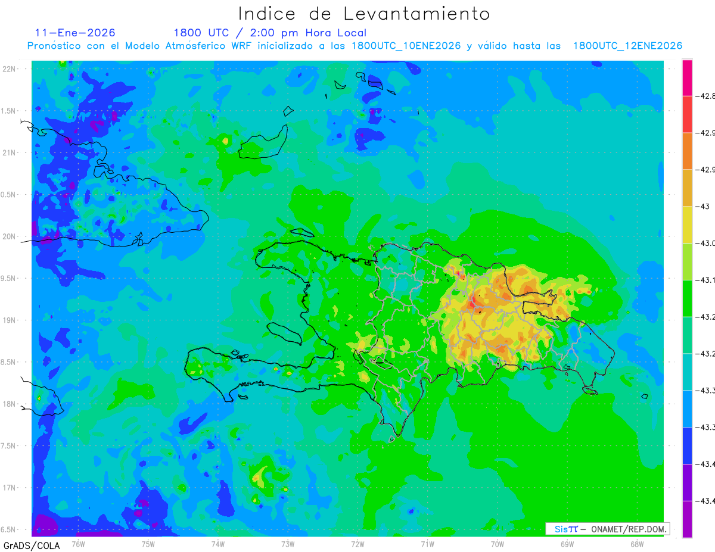Click the '9.5N' latitude label
Image resolution: width=715 pixels, height=552 pixels.
coord(8,279)
